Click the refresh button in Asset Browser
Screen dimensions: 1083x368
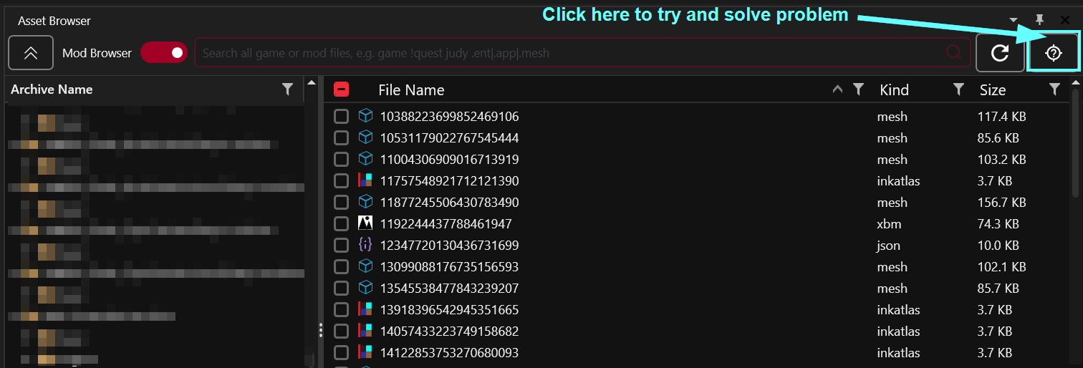coord(1000,53)
